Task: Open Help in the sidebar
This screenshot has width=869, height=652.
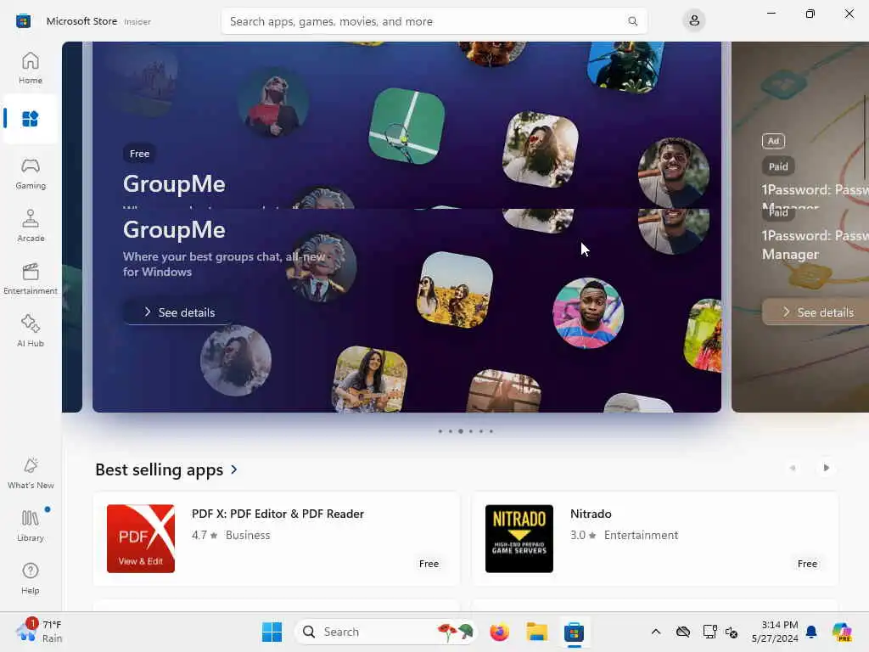Action: pos(30,578)
